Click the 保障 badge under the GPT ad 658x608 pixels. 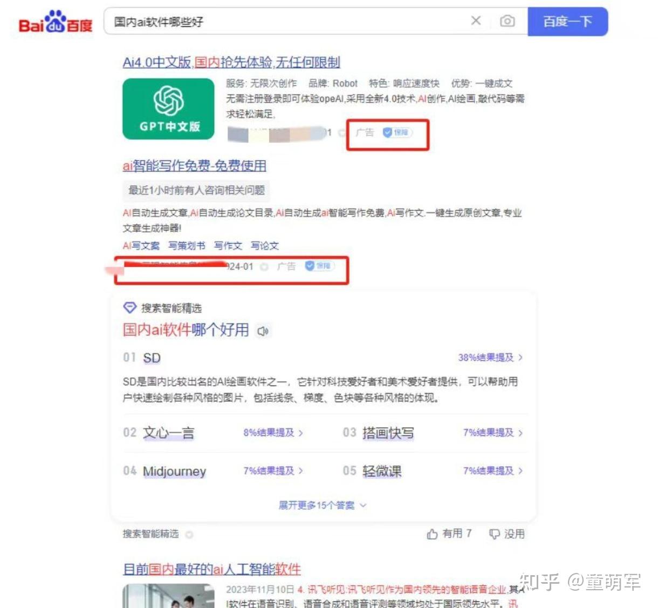[397, 132]
